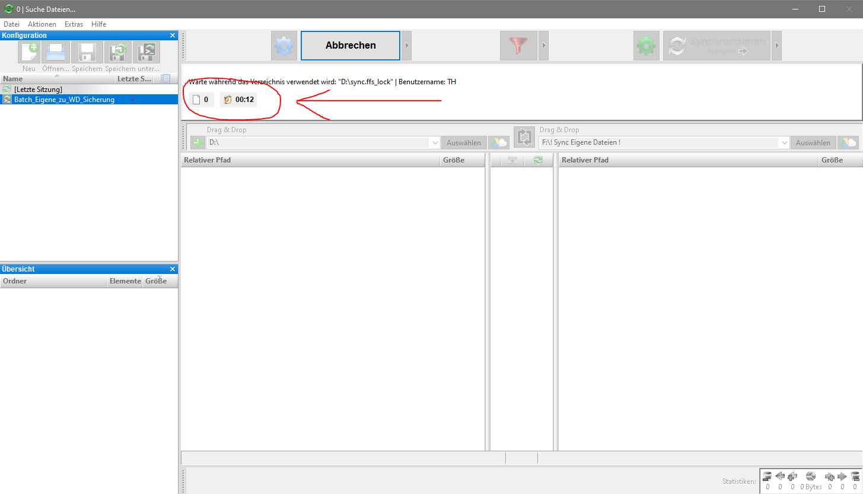Viewport: 863px width, 494px height.
Task: Click the middle column green sync action icon
Action: coord(538,160)
